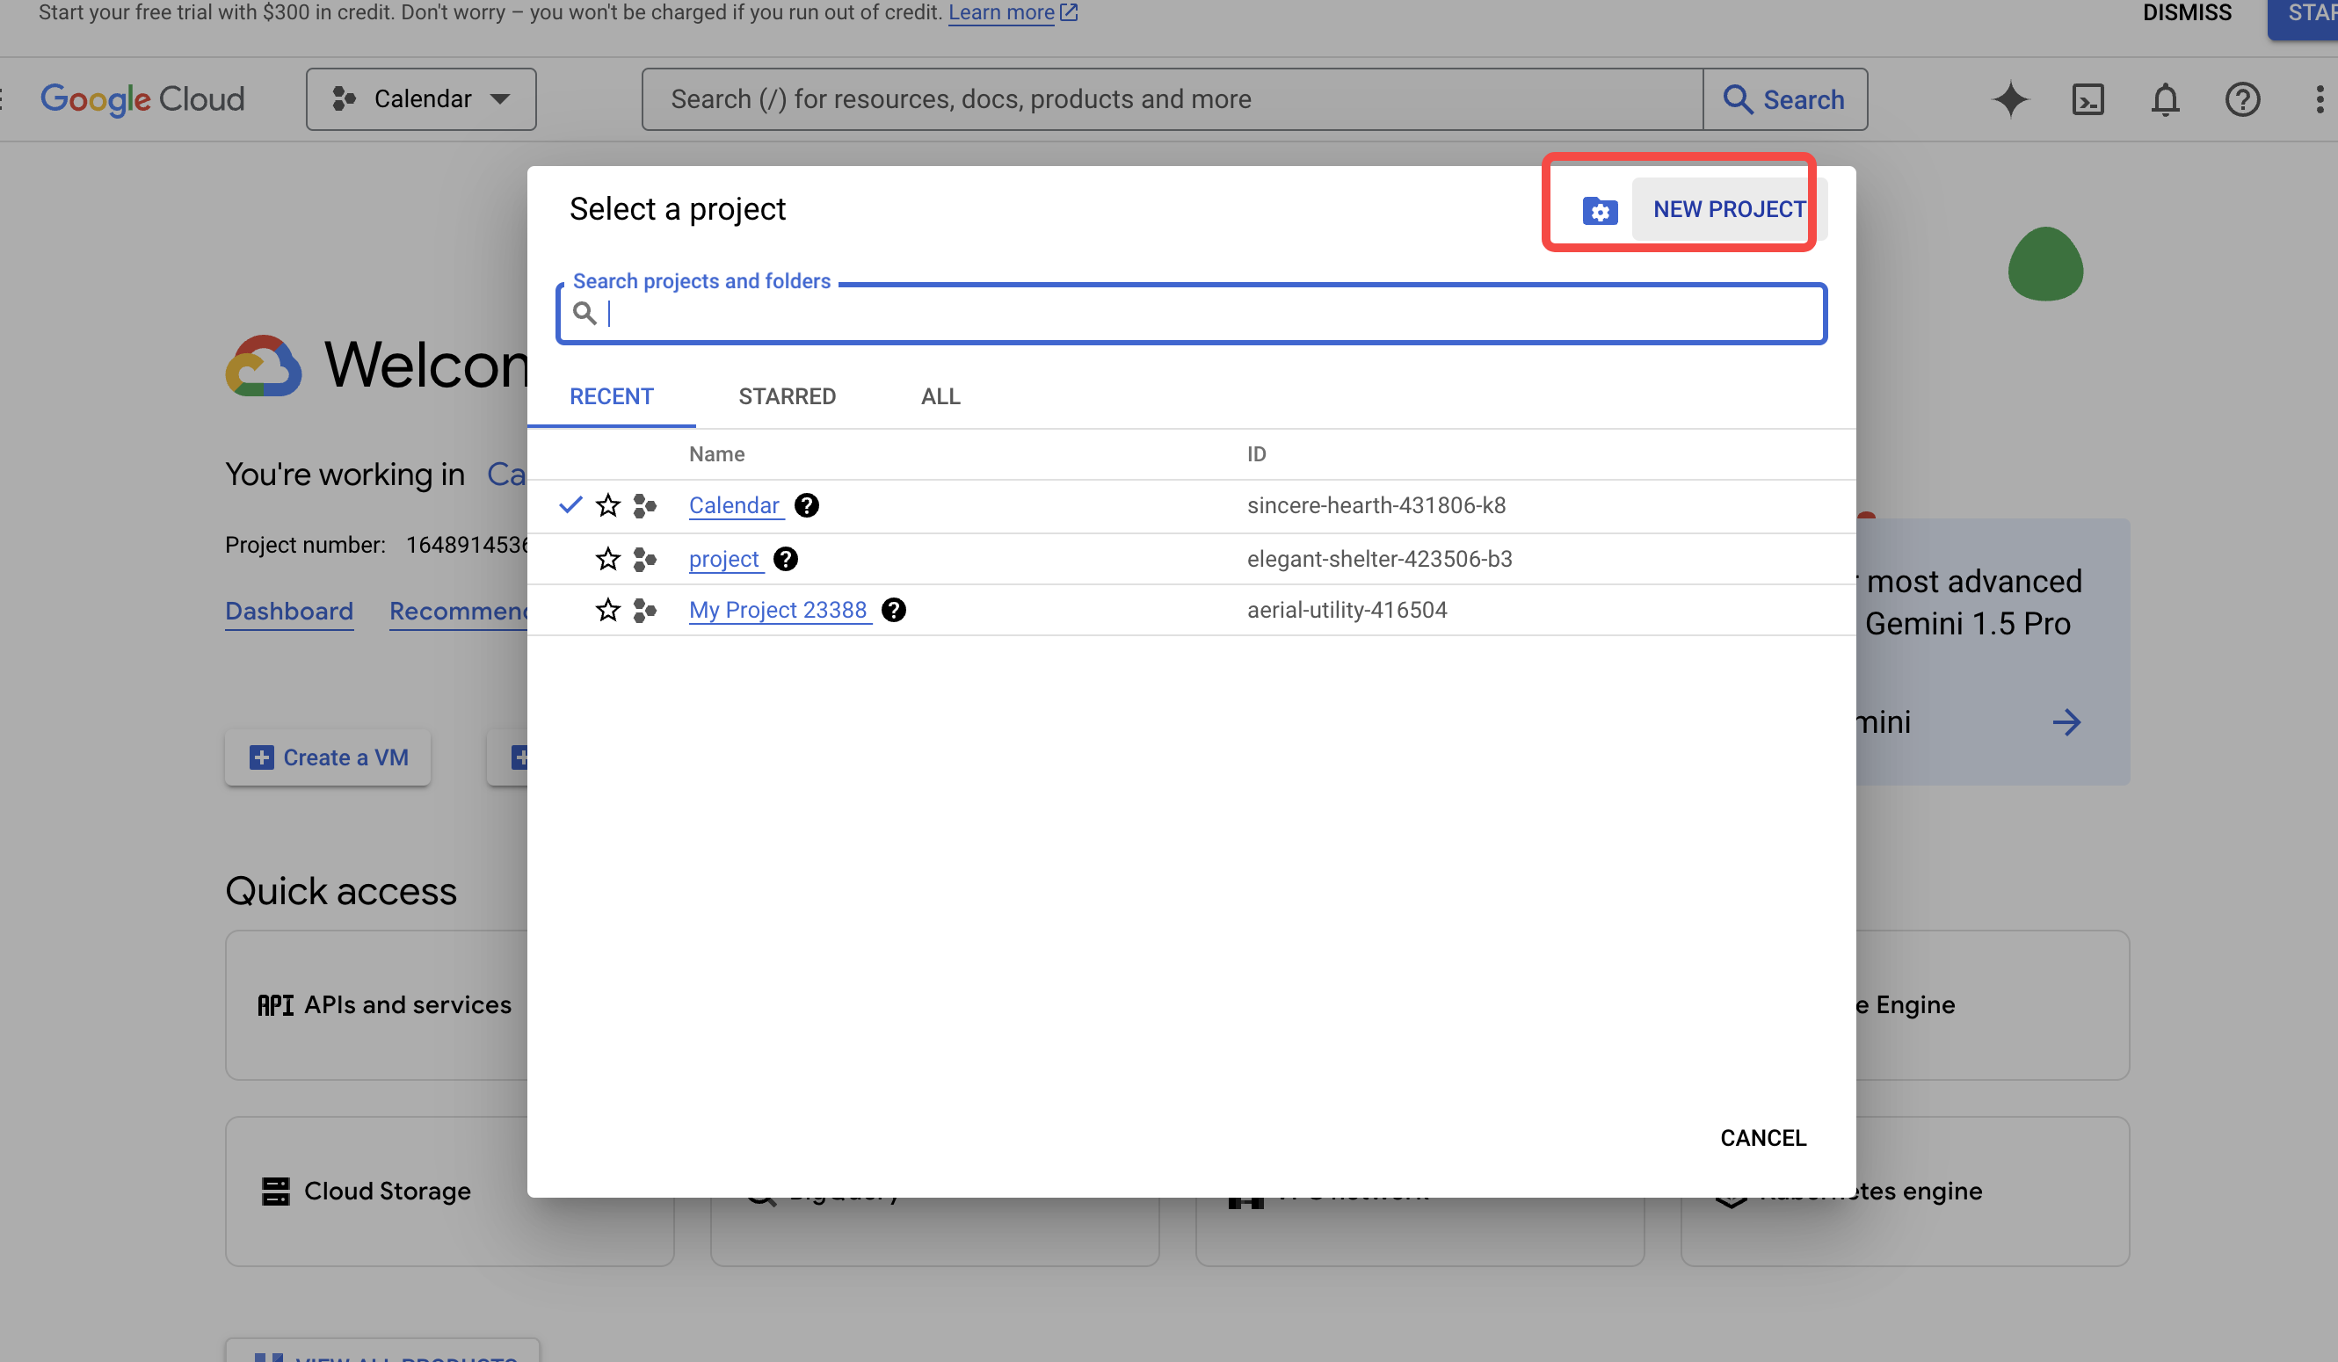Star the Calendar project

pos(607,504)
